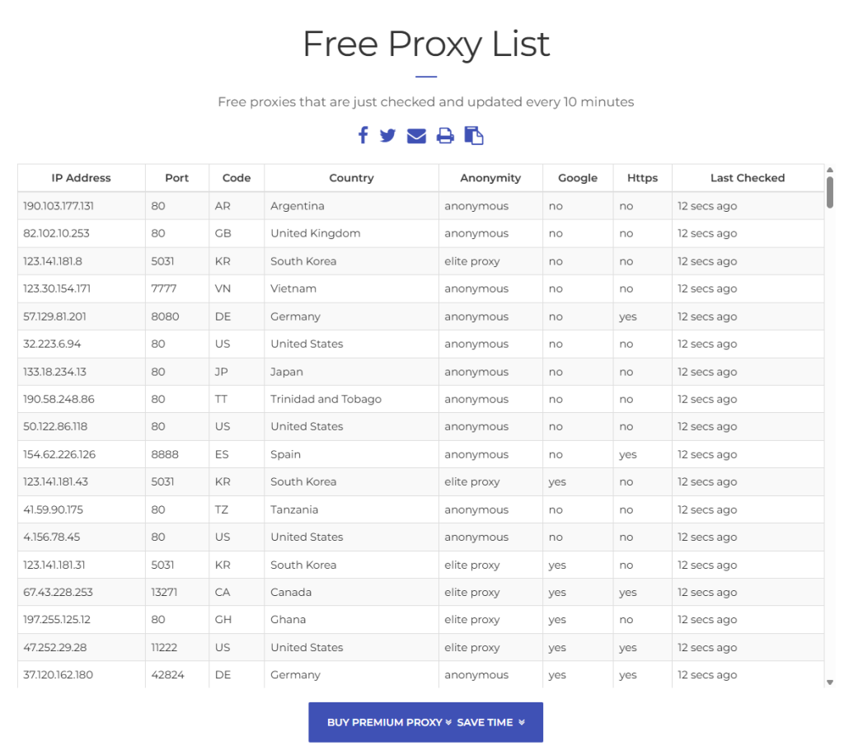Click the table scrollbar down arrow
844x746 pixels.
(830, 683)
